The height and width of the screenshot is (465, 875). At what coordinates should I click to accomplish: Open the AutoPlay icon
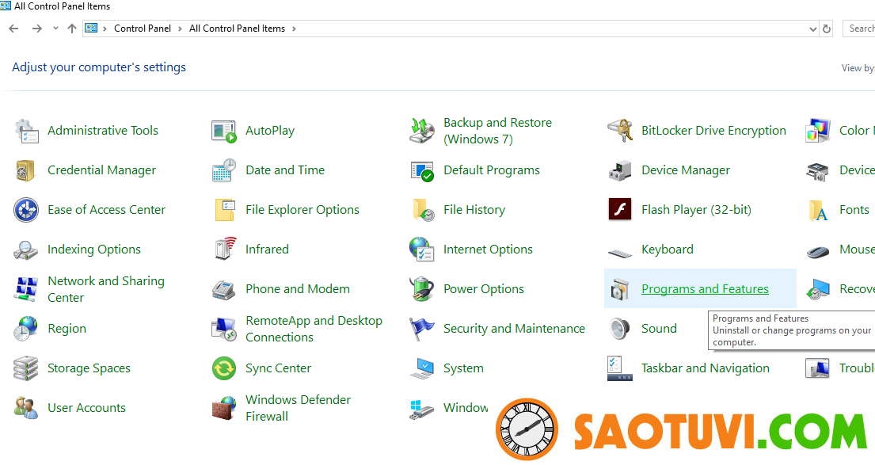(224, 131)
